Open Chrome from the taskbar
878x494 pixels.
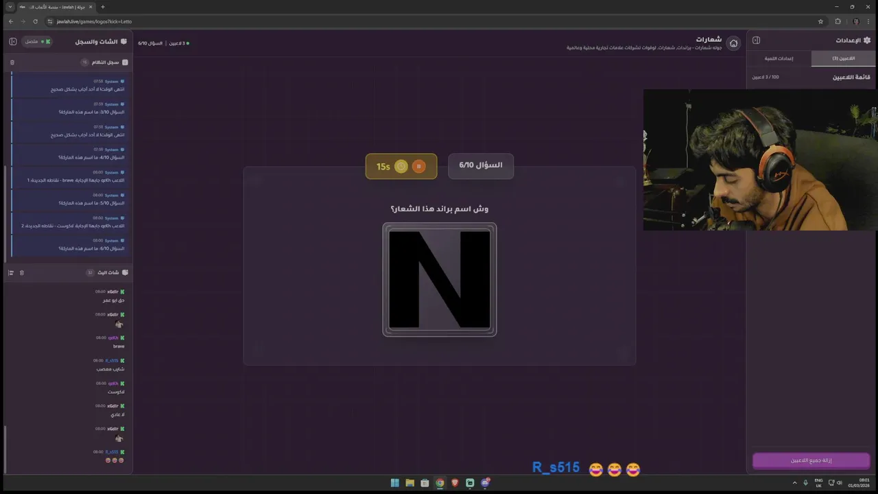[440, 483]
